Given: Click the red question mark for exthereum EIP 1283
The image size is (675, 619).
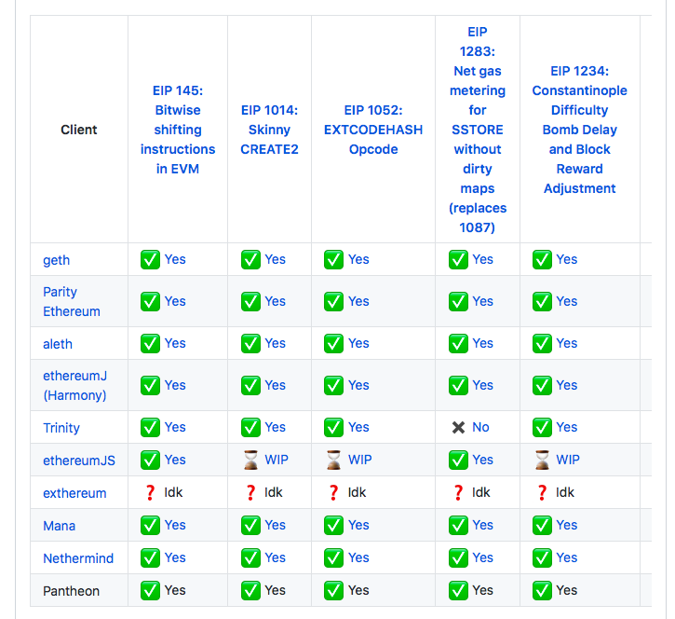Looking at the screenshot, I should 458,492.
